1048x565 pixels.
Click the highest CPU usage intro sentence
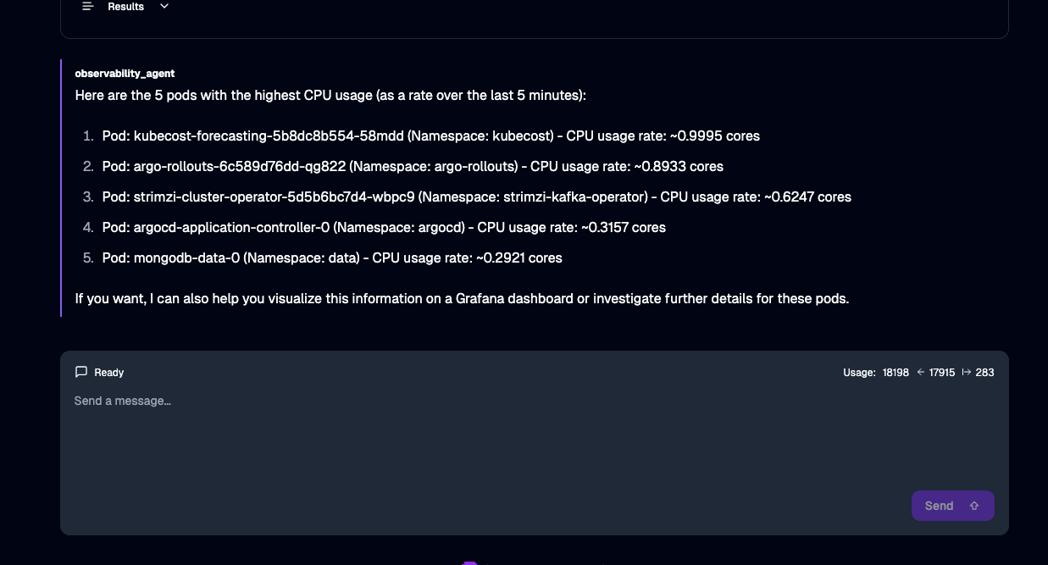(x=330, y=95)
